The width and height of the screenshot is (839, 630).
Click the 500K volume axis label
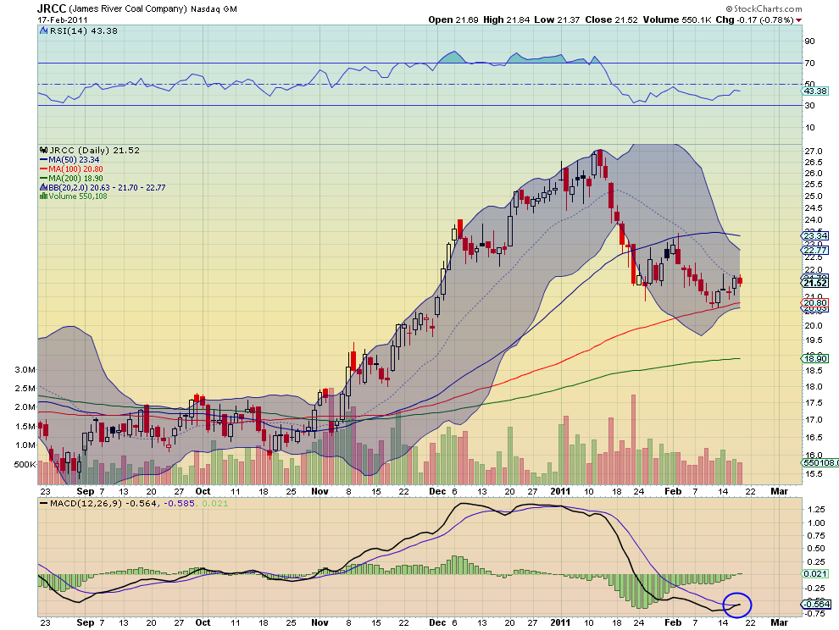(x=25, y=464)
